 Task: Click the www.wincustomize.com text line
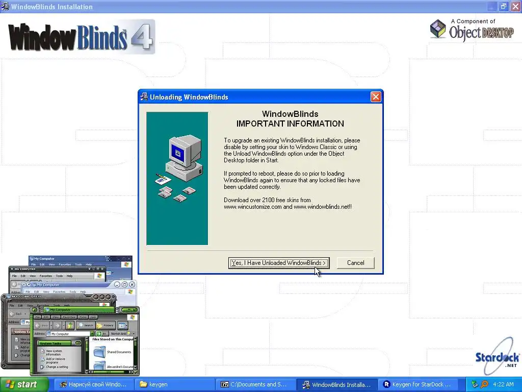tap(288, 207)
